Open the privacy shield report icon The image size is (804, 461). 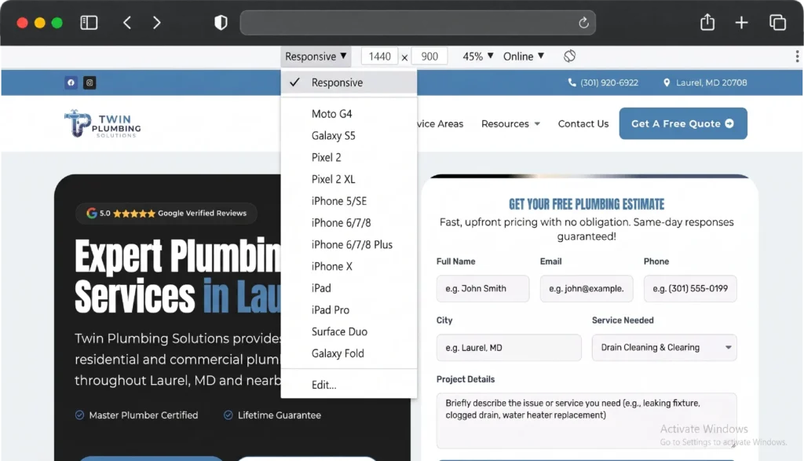coord(221,23)
